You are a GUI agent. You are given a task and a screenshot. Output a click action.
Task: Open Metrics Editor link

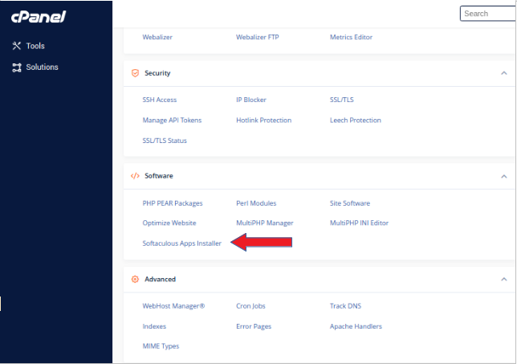click(x=351, y=37)
